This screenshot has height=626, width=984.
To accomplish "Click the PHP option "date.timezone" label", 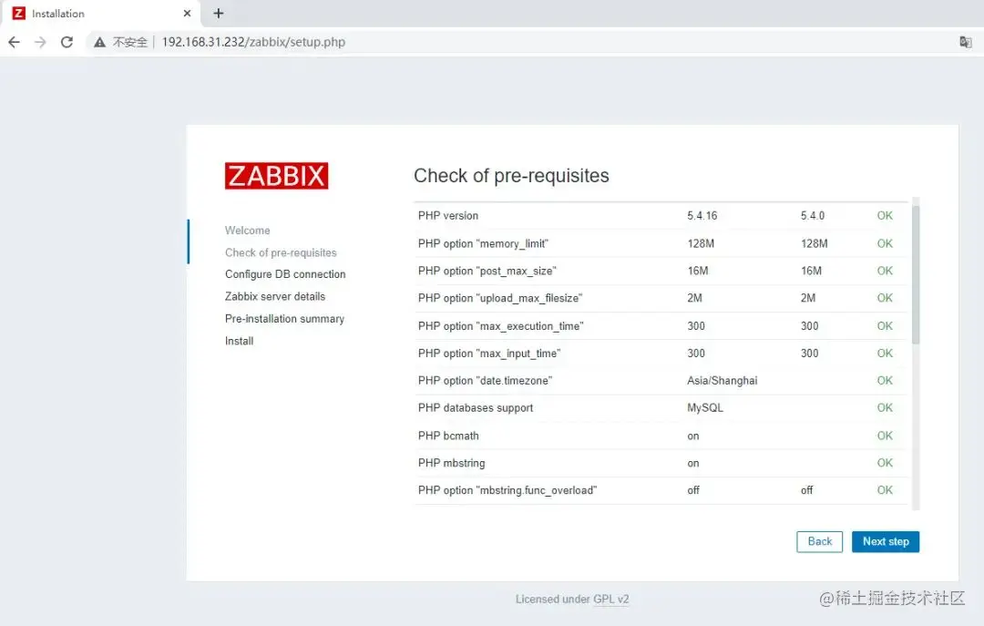I will tap(485, 381).
